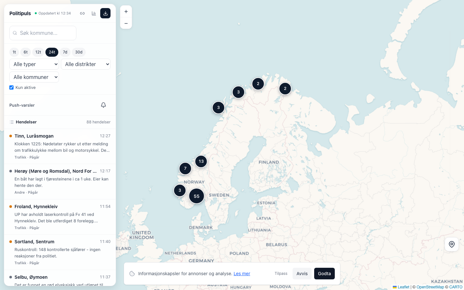Image resolution: width=464 pixels, height=290 pixels.
Task: Click the download icon button
Action: pyautogui.click(x=105, y=13)
